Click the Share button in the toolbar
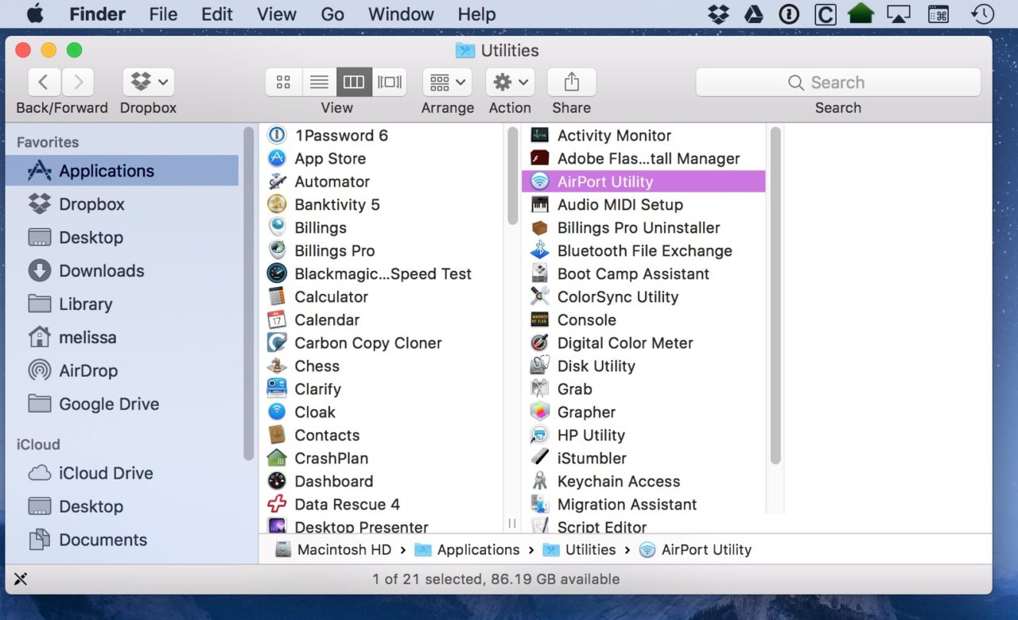Image resolution: width=1018 pixels, height=620 pixels. pyautogui.click(x=570, y=82)
